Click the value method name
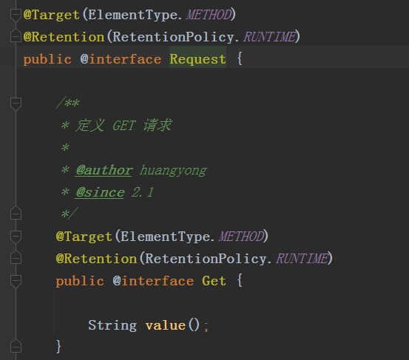The image size is (409, 360). coord(166,325)
